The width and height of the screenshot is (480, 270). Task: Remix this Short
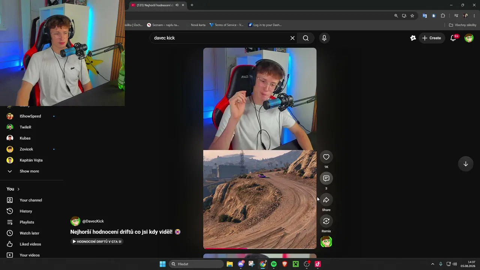coord(326,221)
